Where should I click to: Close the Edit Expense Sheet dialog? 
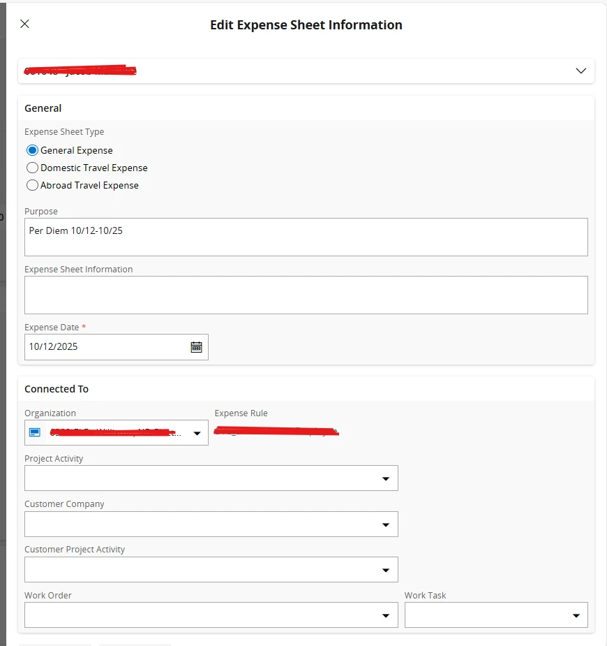[x=24, y=24]
